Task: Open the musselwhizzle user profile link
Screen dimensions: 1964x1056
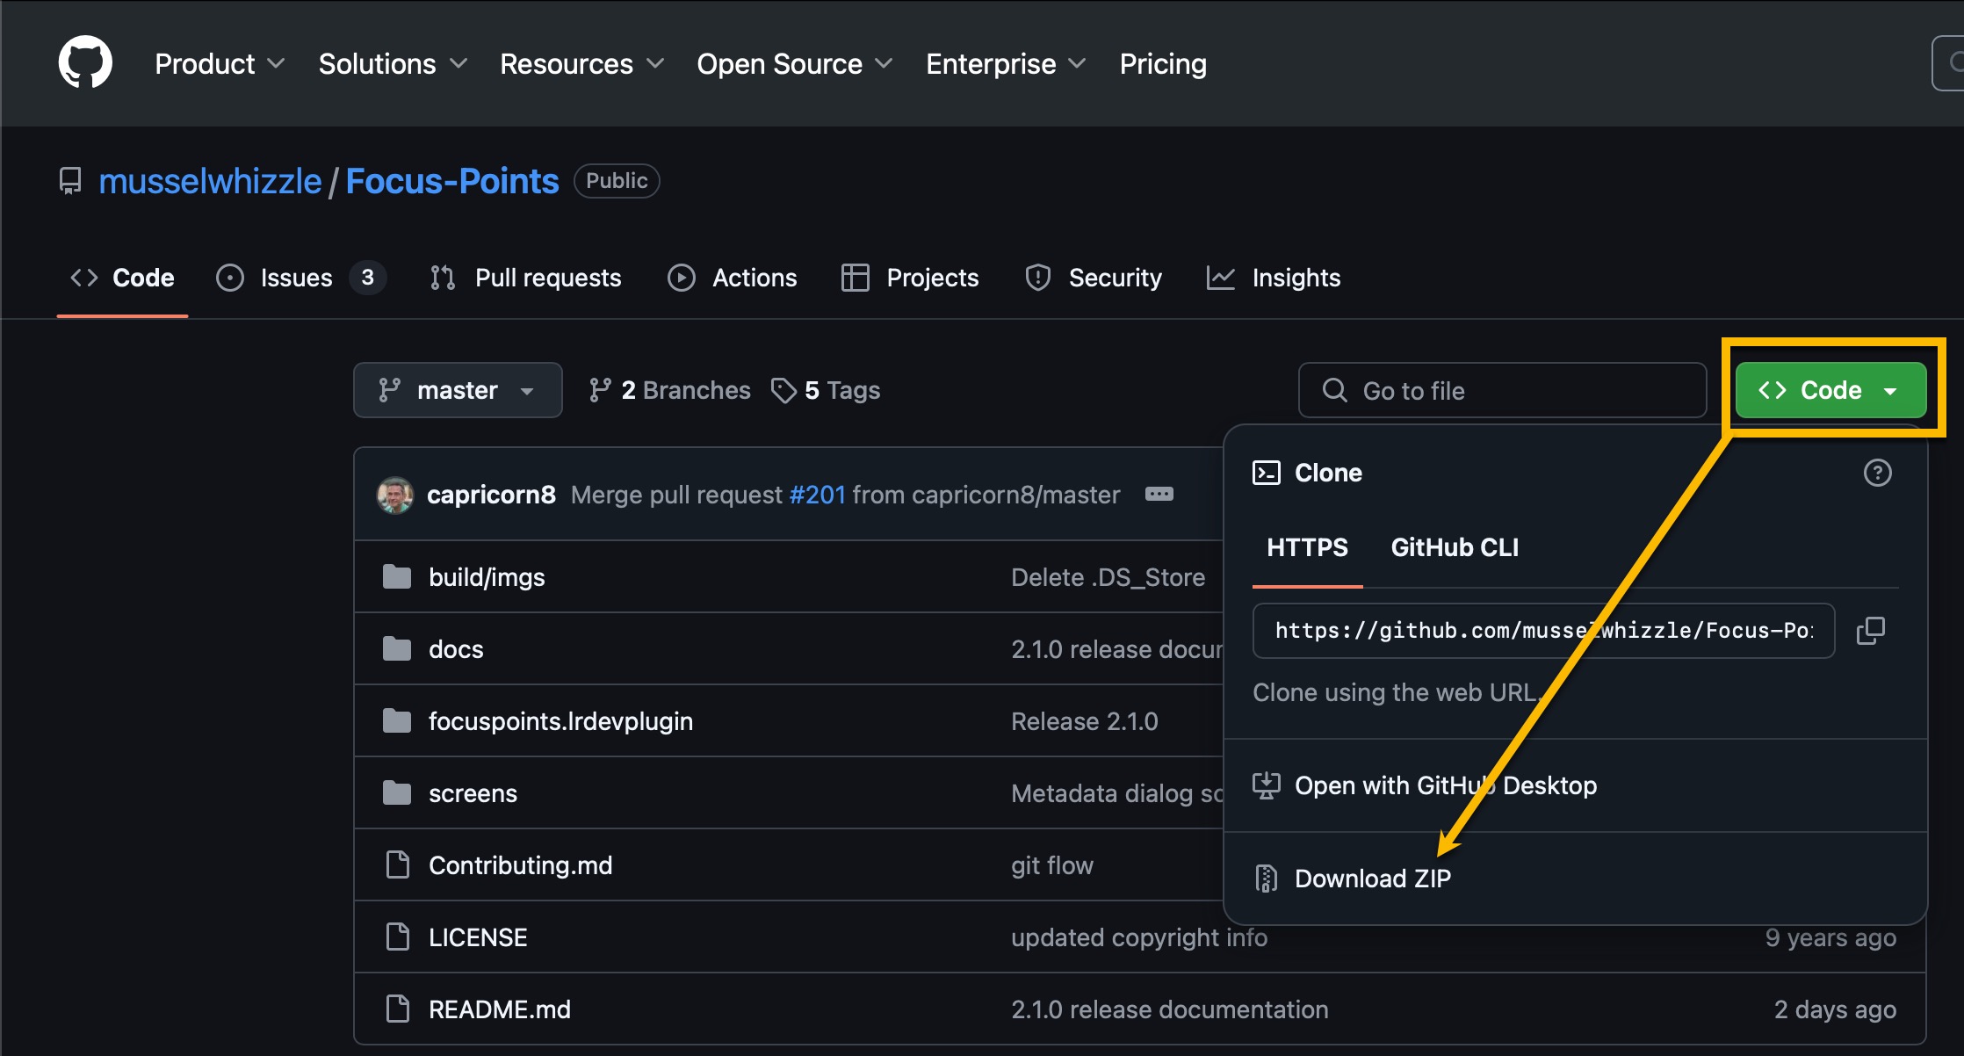Action: point(210,181)
